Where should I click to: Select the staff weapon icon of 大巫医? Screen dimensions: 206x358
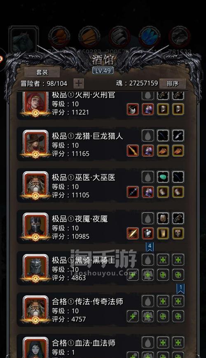click(x=133, y=192)
